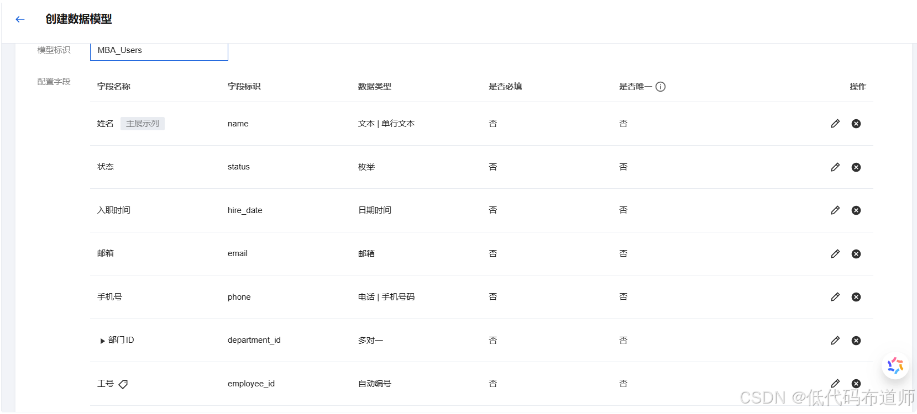The width and height of the screenshot is (917, 414).
Task: Click the 电话 | 手机号码 type cell
Action: (x=386, y=297)
